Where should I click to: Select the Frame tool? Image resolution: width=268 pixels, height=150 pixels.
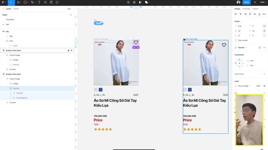pos(18,2)
